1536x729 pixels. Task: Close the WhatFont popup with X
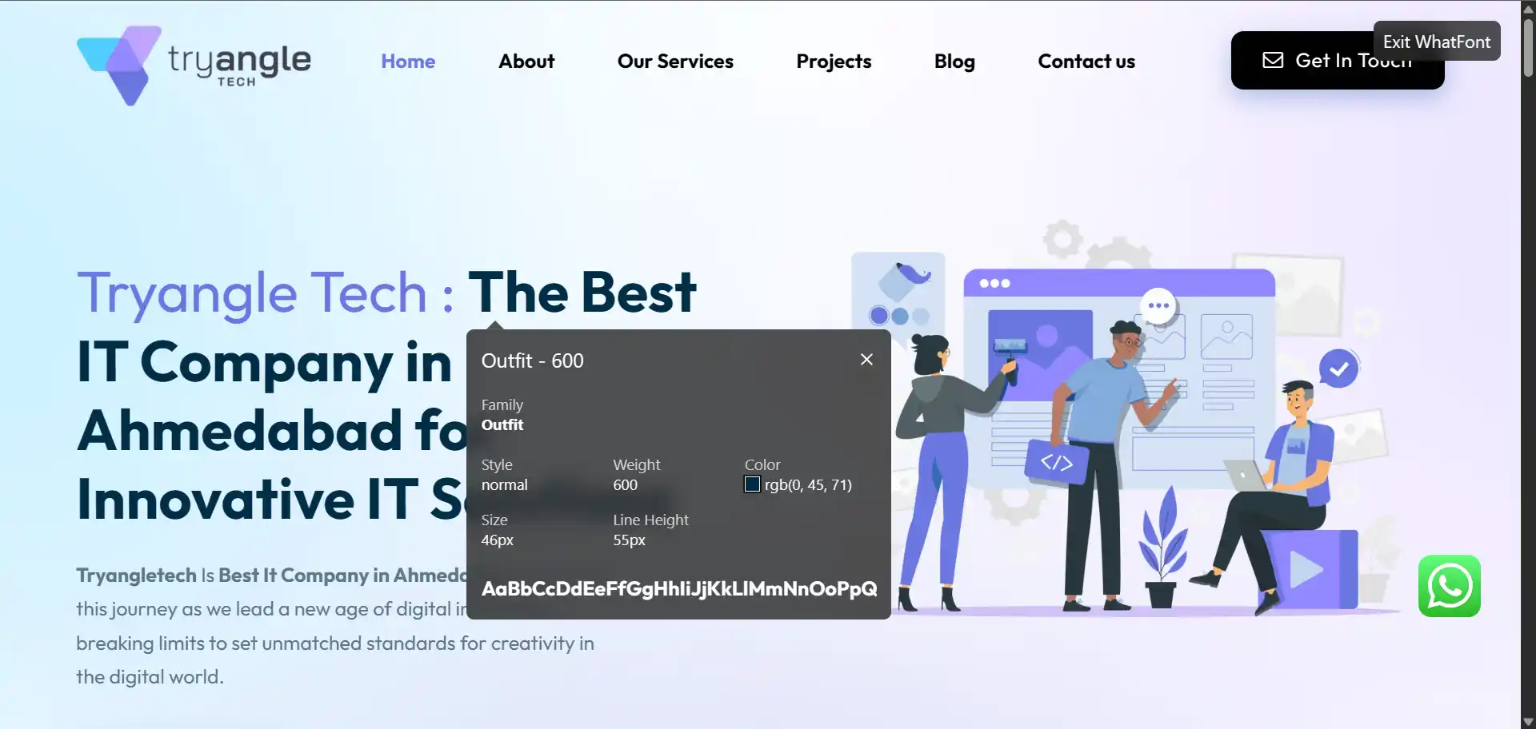click(x=866, y=360)
